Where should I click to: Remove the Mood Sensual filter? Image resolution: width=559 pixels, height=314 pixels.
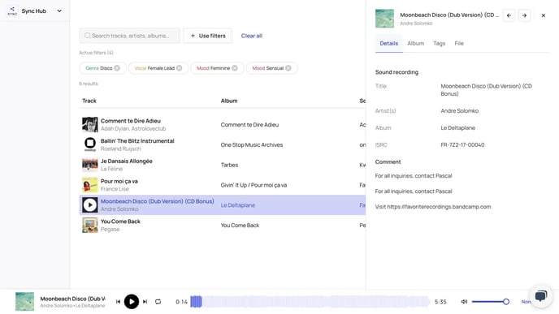point(288,68)
